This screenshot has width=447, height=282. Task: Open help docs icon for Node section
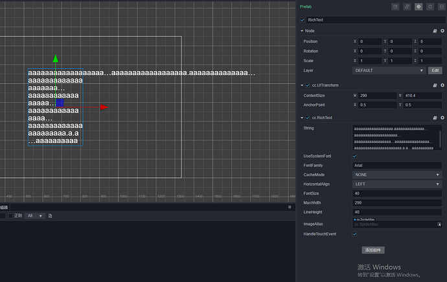tap(435, 31)
